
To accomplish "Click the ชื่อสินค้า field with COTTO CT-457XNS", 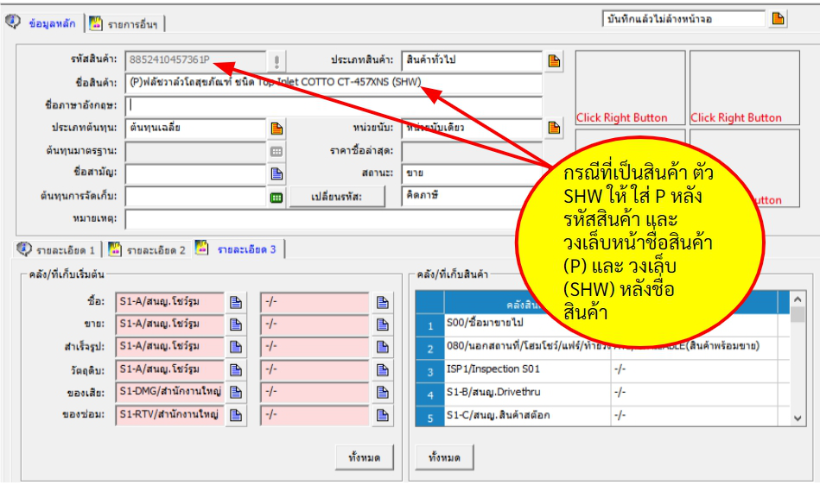I will pos(334,83).
